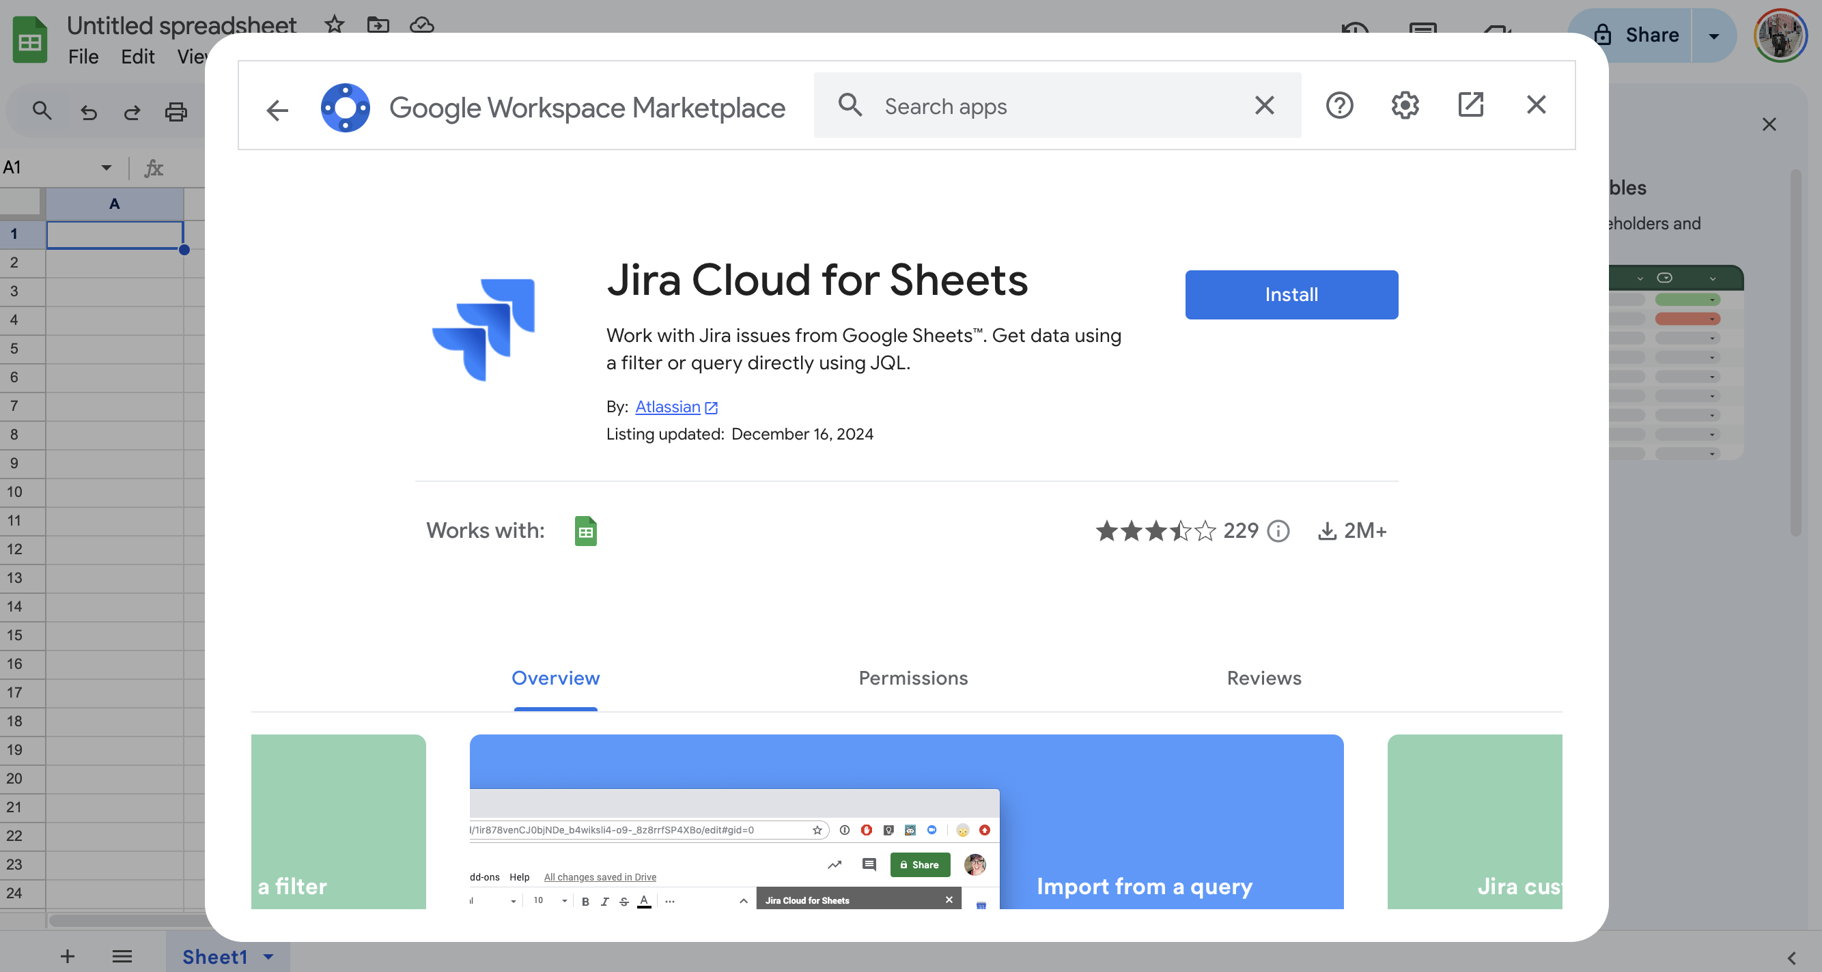
Task: Switch to the Permissions tab
Action: (912, 677)
